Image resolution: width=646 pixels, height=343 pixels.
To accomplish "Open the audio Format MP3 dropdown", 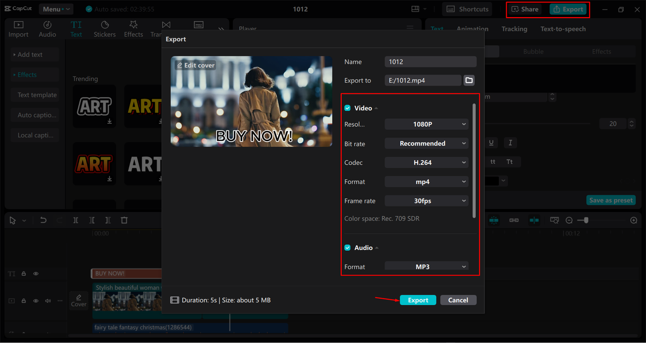I will coord(426,266).
